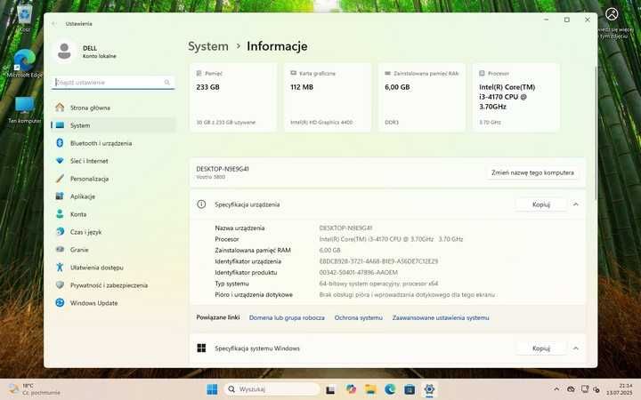
Task: Click the shield icon beside Prywatność i zabezpieczenia
Action: tap(60, 284)
